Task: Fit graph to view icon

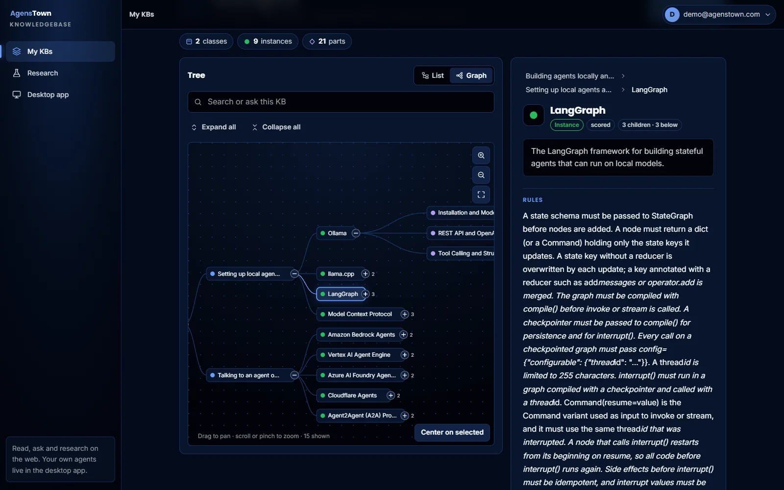Action: [x=481, y=195]
